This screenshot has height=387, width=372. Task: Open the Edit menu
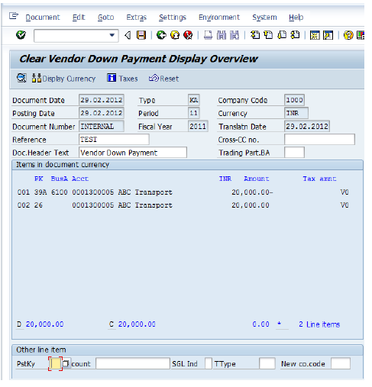click(79, 18)
